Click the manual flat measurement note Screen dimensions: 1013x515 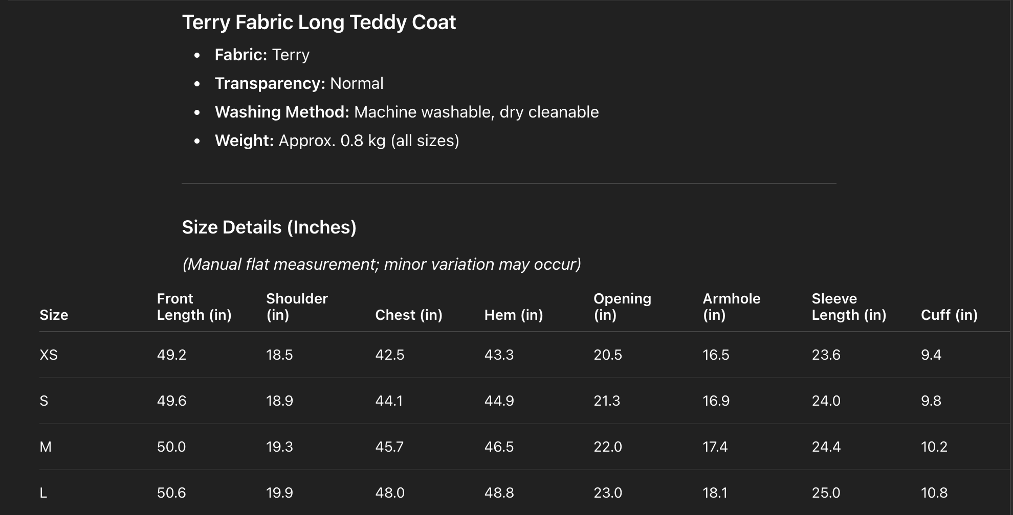382,264
